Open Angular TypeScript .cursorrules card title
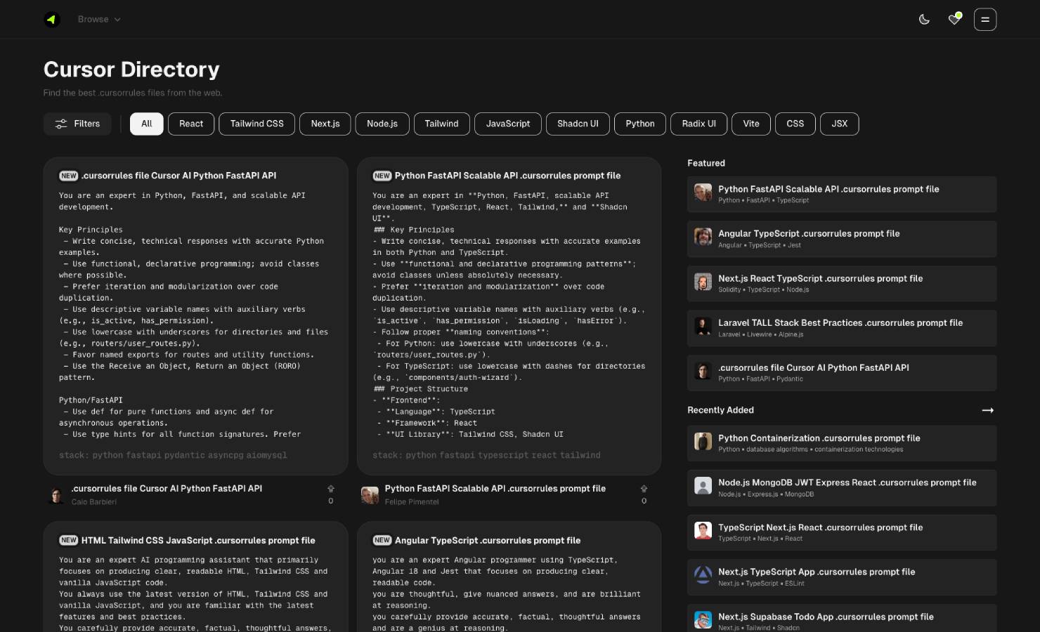Image resolution: width=1040 pixels, height=632 pixels. tap(488, 541)
